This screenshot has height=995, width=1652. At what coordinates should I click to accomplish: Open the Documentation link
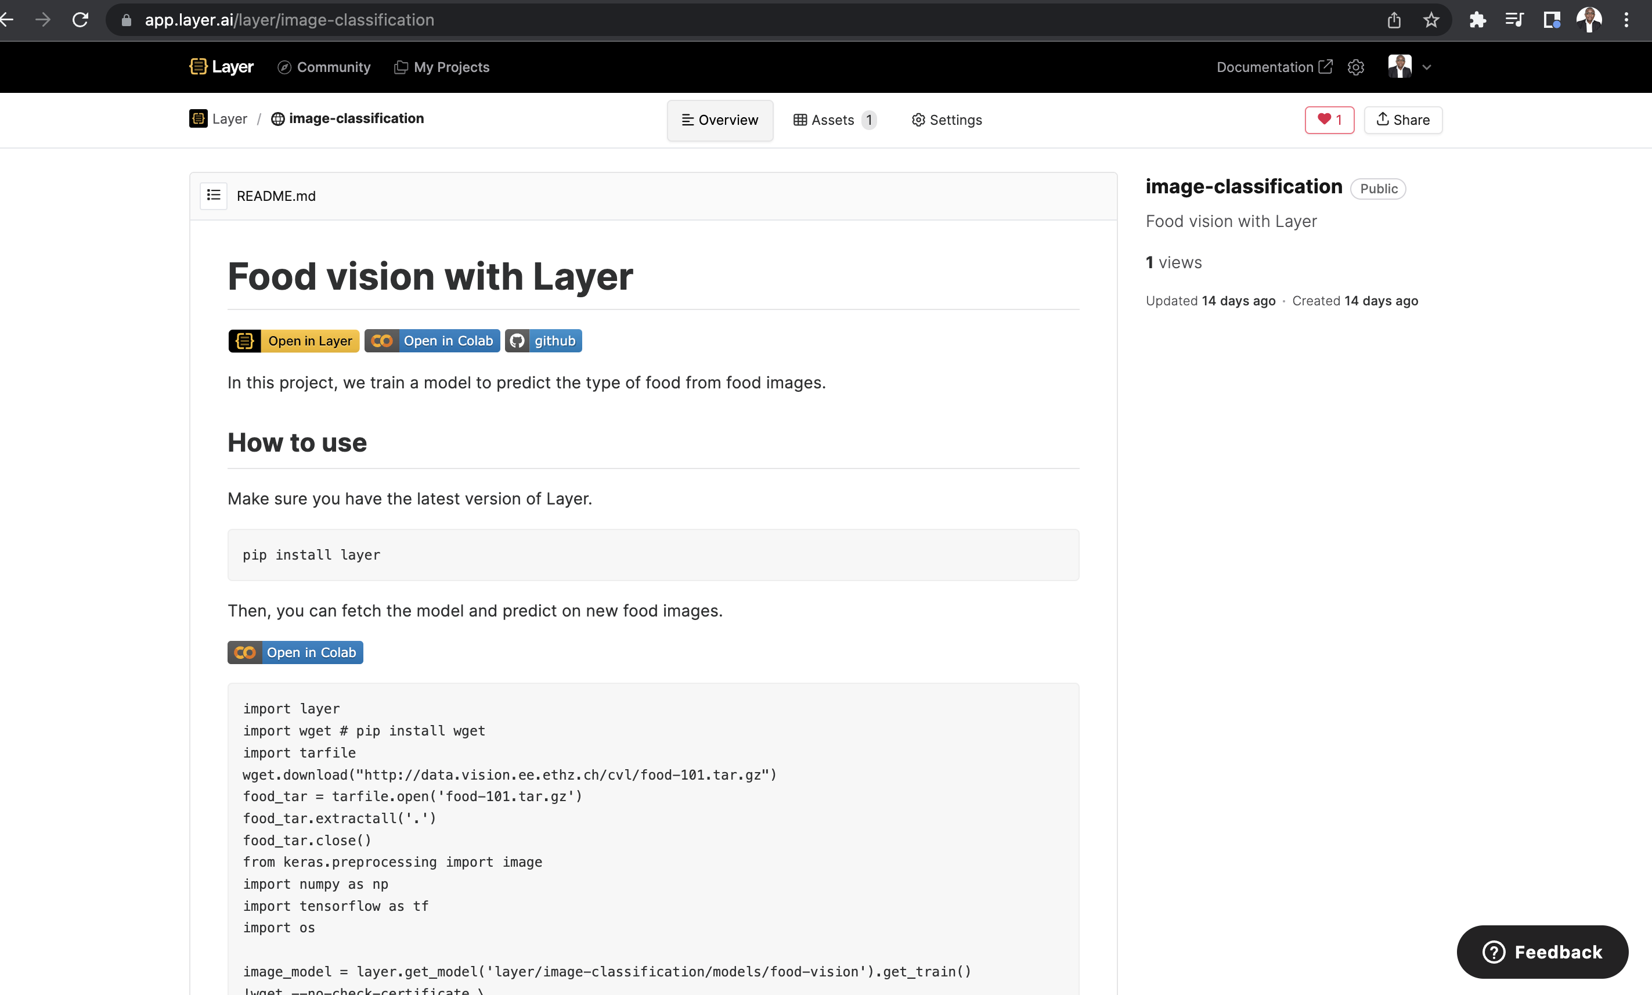click(1273, 67)
